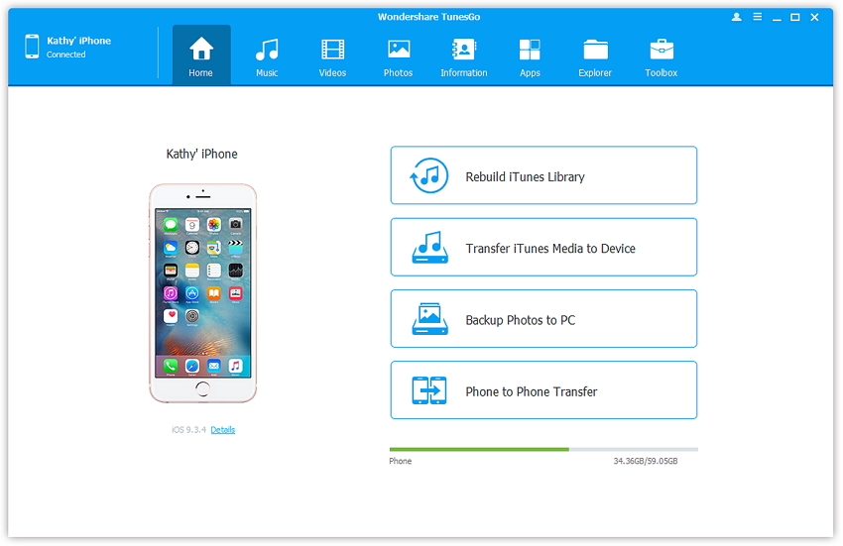Click the phone storage usage bar
This screenshot has width=843, height=546.
(542, 449)
